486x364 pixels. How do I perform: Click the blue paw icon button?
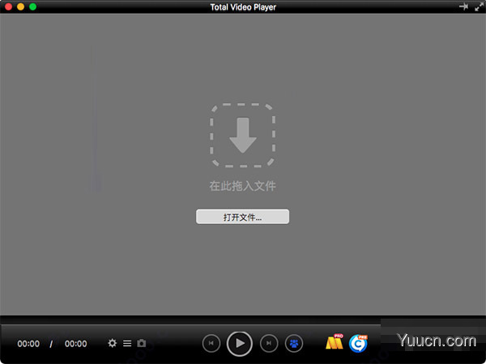click(x=294, y=343)
